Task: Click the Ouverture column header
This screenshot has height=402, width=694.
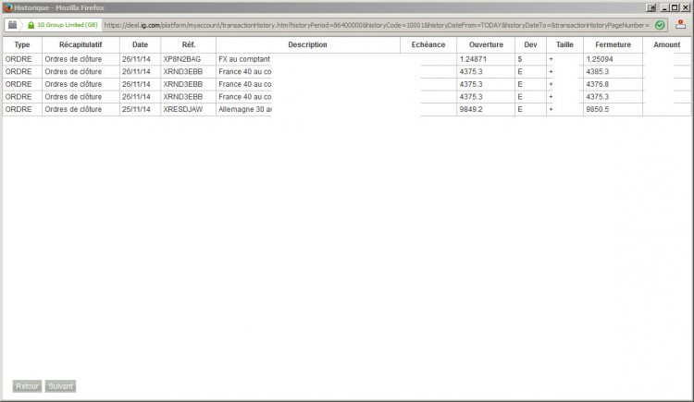Action: [x=486, y=44]
